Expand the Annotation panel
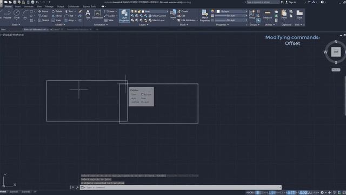The width and height of the screenshot is (346, 195). (101, 25)
